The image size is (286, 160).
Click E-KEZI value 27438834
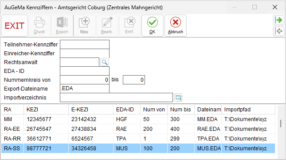coord(84,129)
